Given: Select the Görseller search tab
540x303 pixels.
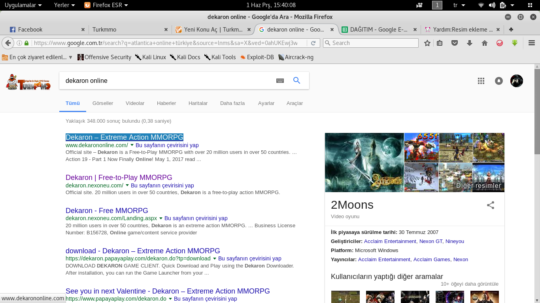Looking at the screenshot, I should pyautogui.click(x=103, y=103).
